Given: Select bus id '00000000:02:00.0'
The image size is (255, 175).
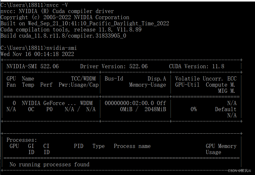Looking at the screenshot, I should pyautogui.click(x=129, y=103).
